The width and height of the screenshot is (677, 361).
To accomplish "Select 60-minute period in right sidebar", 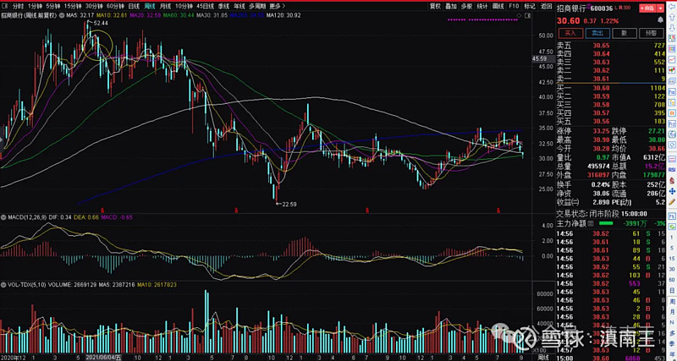I will point(671,280).
